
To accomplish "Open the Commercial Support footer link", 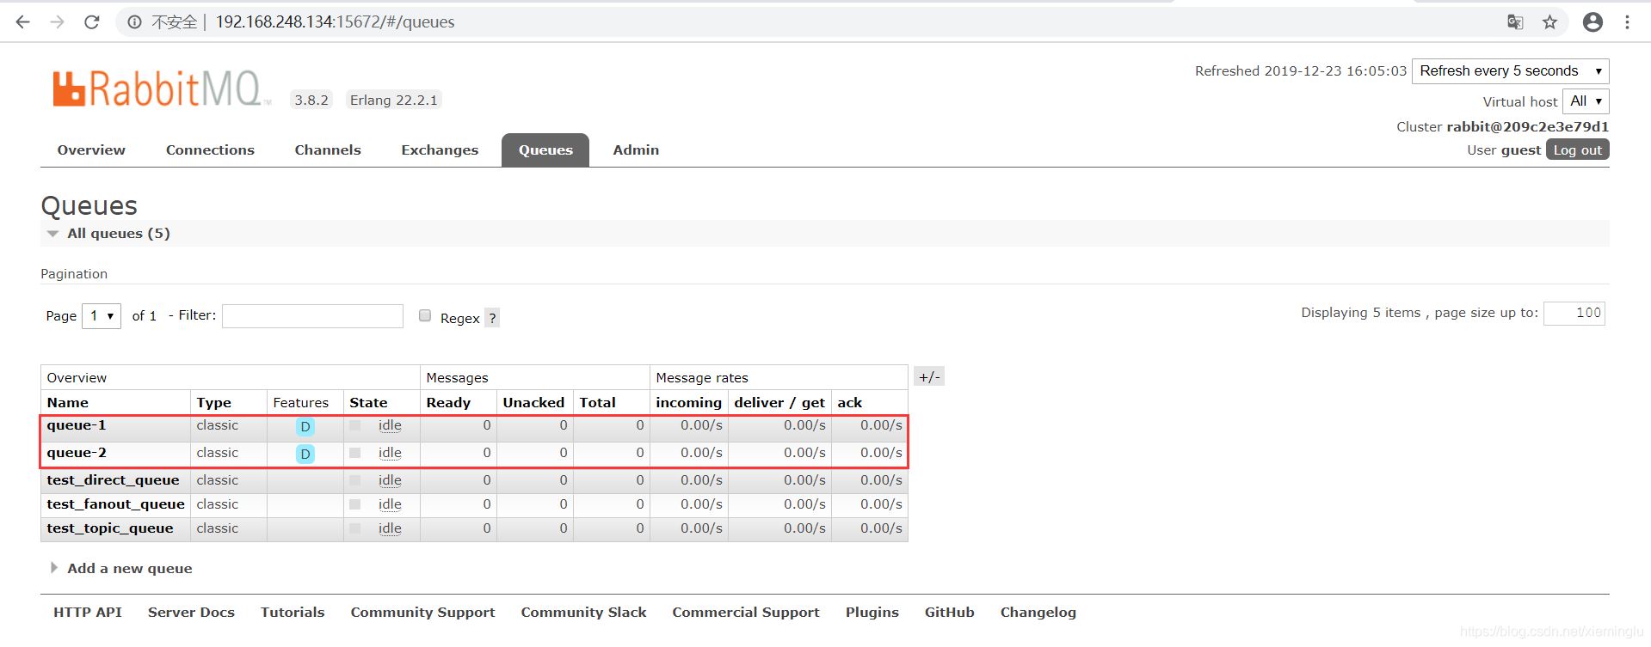I will pyautogui.click(x=746, y=613).
